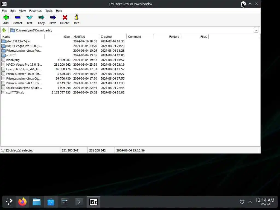Click the size value 2 152 767 633
Screen dimensions: 280x210
pos(61,92)
